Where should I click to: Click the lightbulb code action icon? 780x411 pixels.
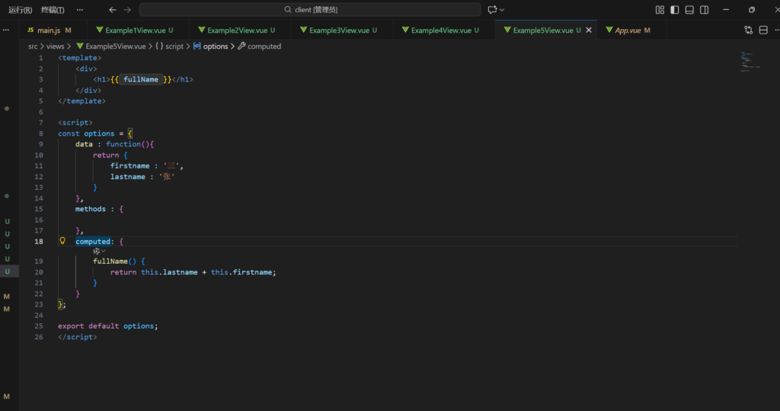click(63, 241)
